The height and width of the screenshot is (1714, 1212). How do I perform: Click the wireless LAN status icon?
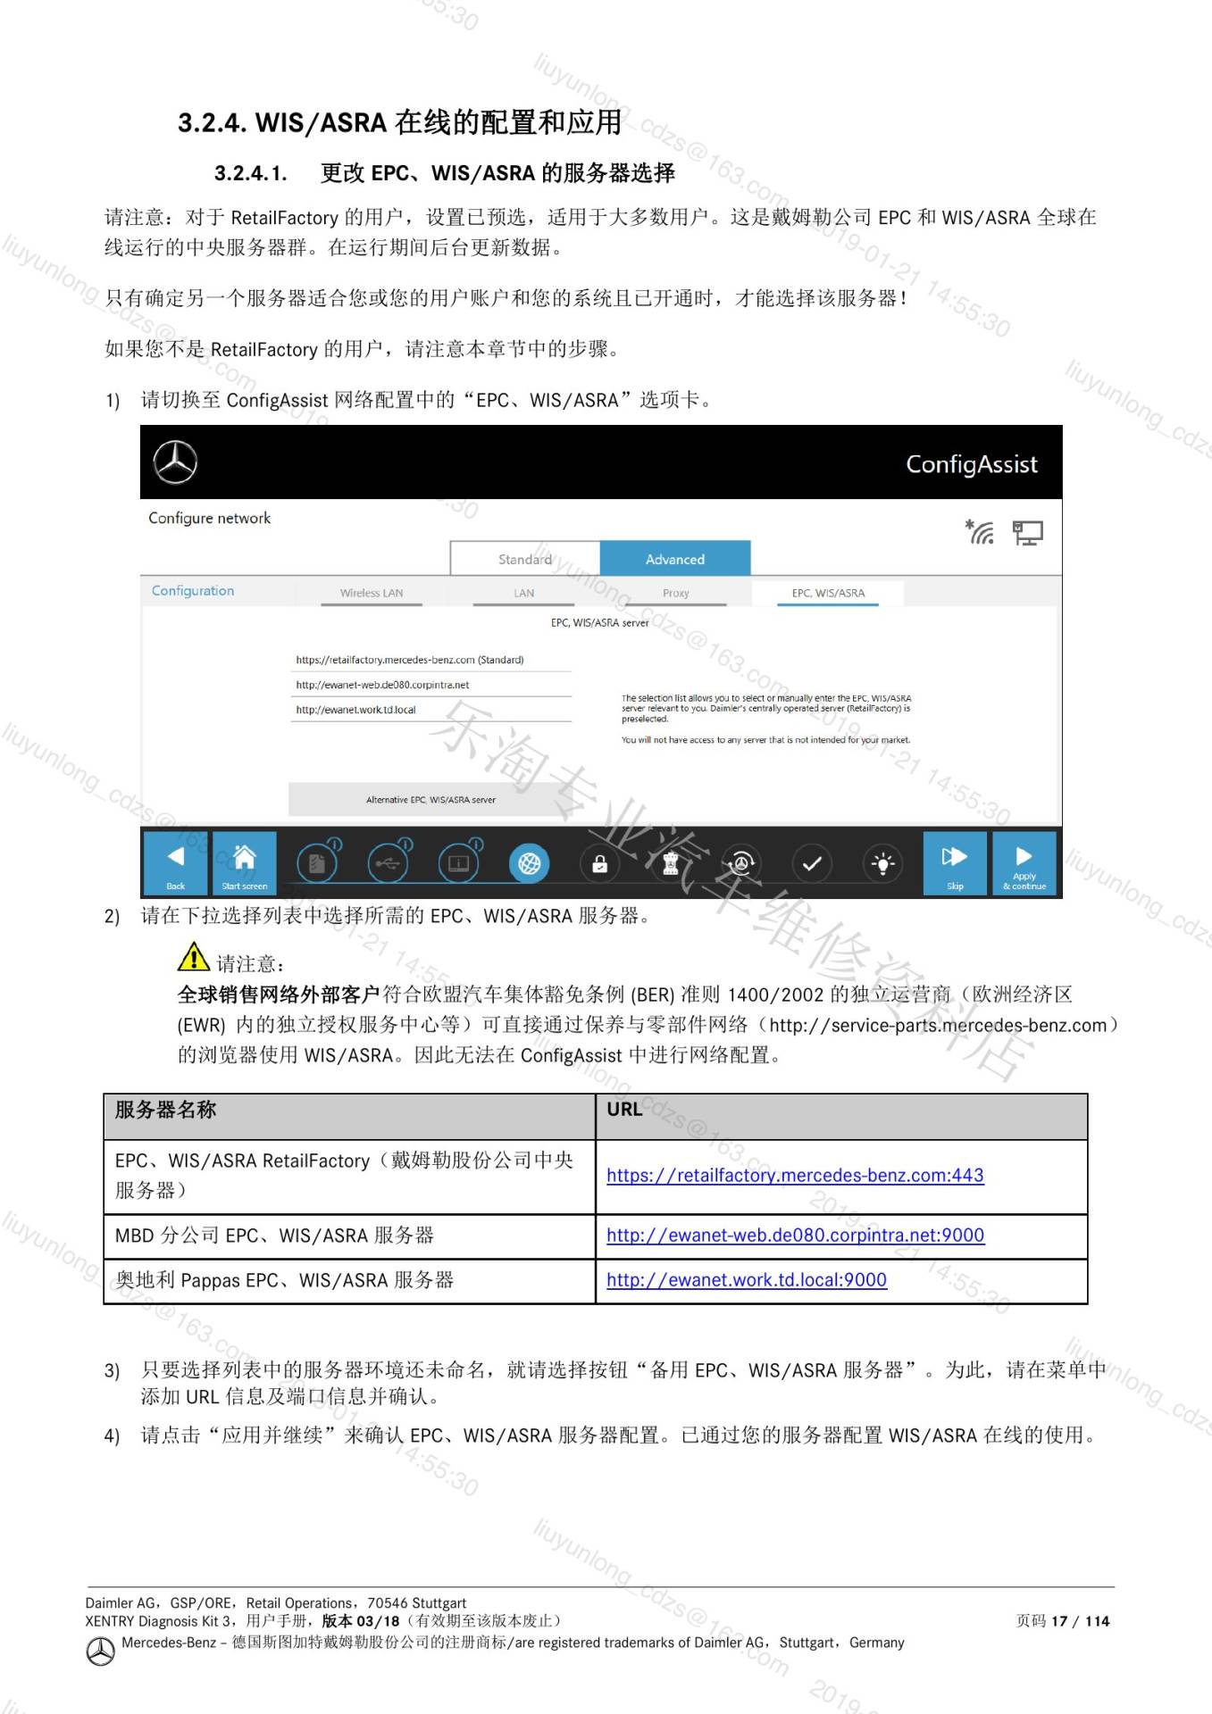click(980, 532)
